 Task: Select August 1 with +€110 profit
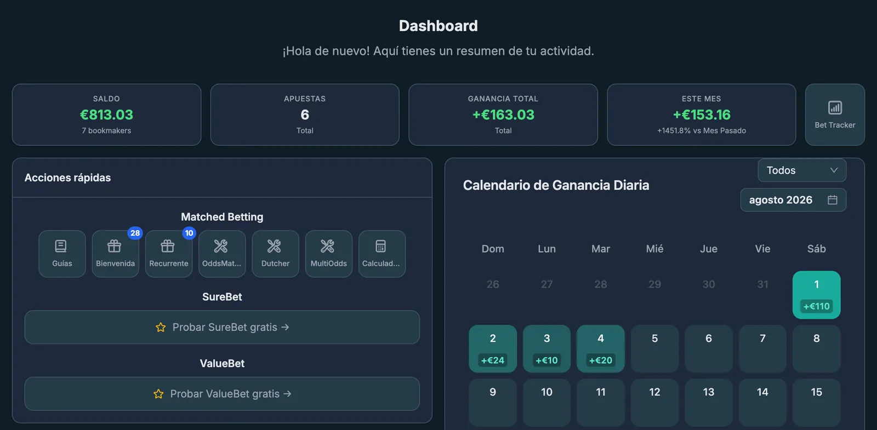coord(816,295)
